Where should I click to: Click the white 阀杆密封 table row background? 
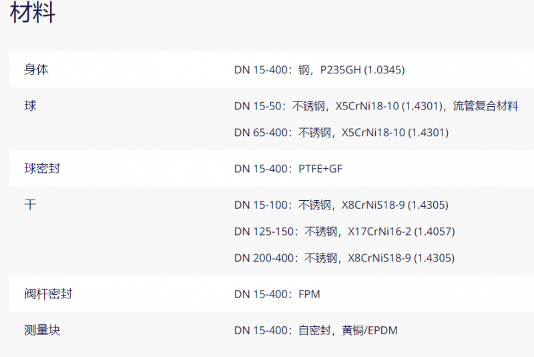click(272, 294)
